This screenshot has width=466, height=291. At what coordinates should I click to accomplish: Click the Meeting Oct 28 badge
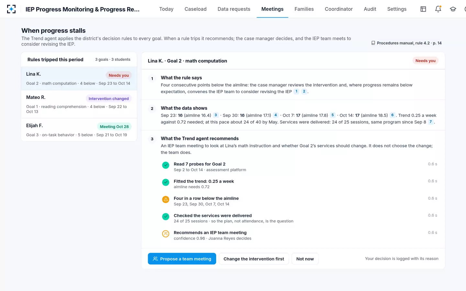click(114, 127)
